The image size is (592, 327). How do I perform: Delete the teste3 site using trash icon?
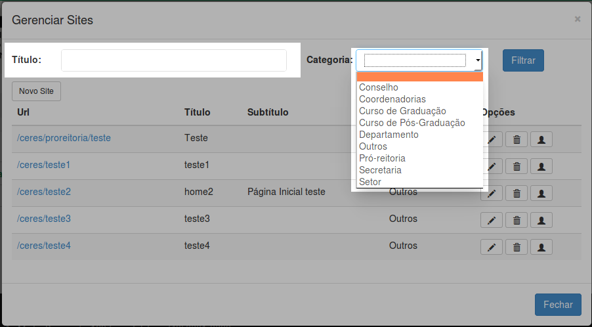[x=517, y=220]
